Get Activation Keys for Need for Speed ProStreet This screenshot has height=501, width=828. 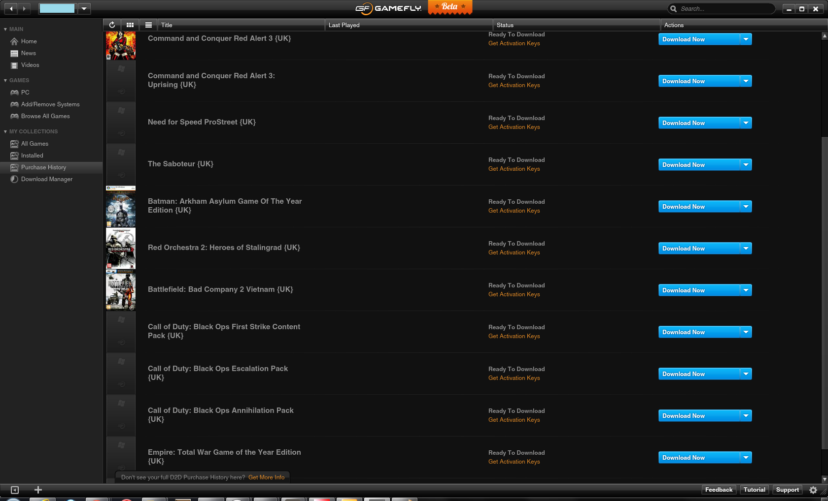tap(514, 127)
